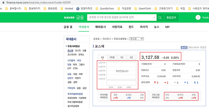The width and height of the screenshot is (209, 109).
Task: Open the 공부합시다 bookmark folder
Action: 13,9
